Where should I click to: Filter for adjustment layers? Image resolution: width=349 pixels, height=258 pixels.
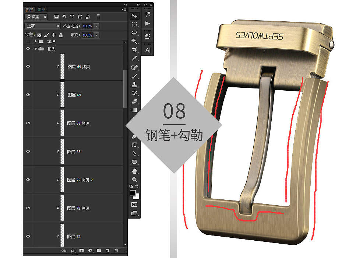(64, 17)
